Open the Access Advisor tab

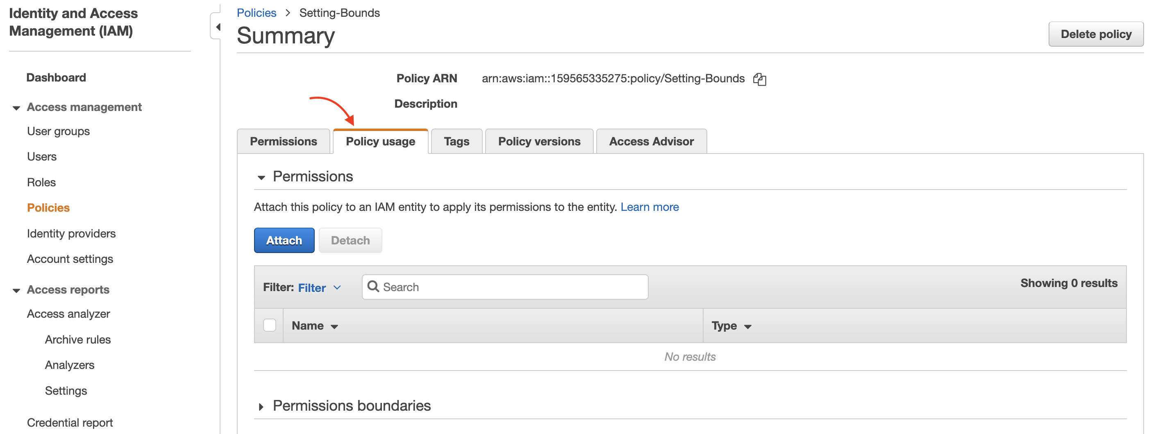(x=651, y=141)
